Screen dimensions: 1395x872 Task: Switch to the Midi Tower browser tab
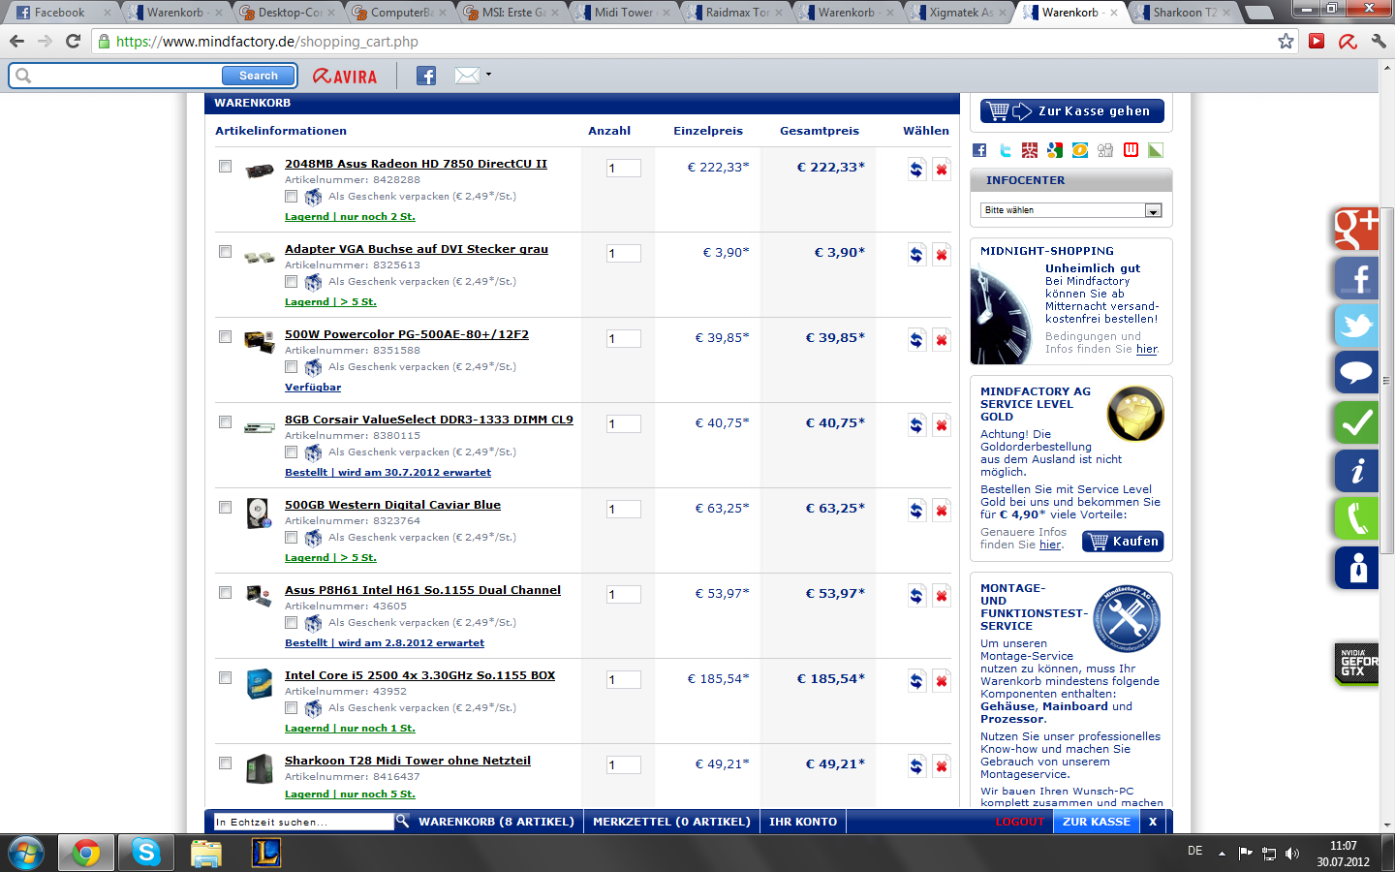click(x=622, y=13)
